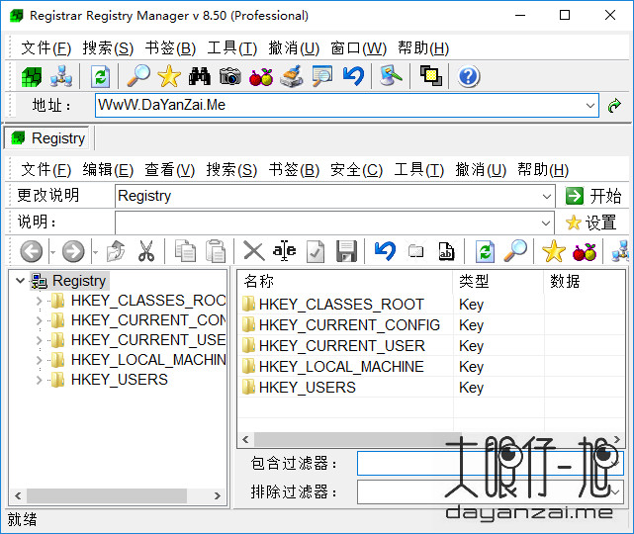This screenshot has height=534, width=634.
Task: Open the monitor magnifier window icon
Action: coord(322,76)
